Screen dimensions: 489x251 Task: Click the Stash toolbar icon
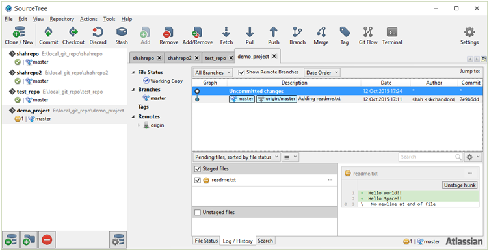[x=122, y=36]
